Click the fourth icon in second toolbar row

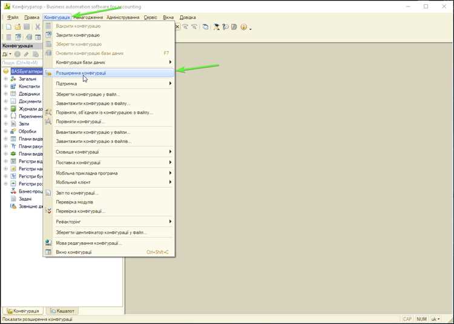[x=38, y=37]
